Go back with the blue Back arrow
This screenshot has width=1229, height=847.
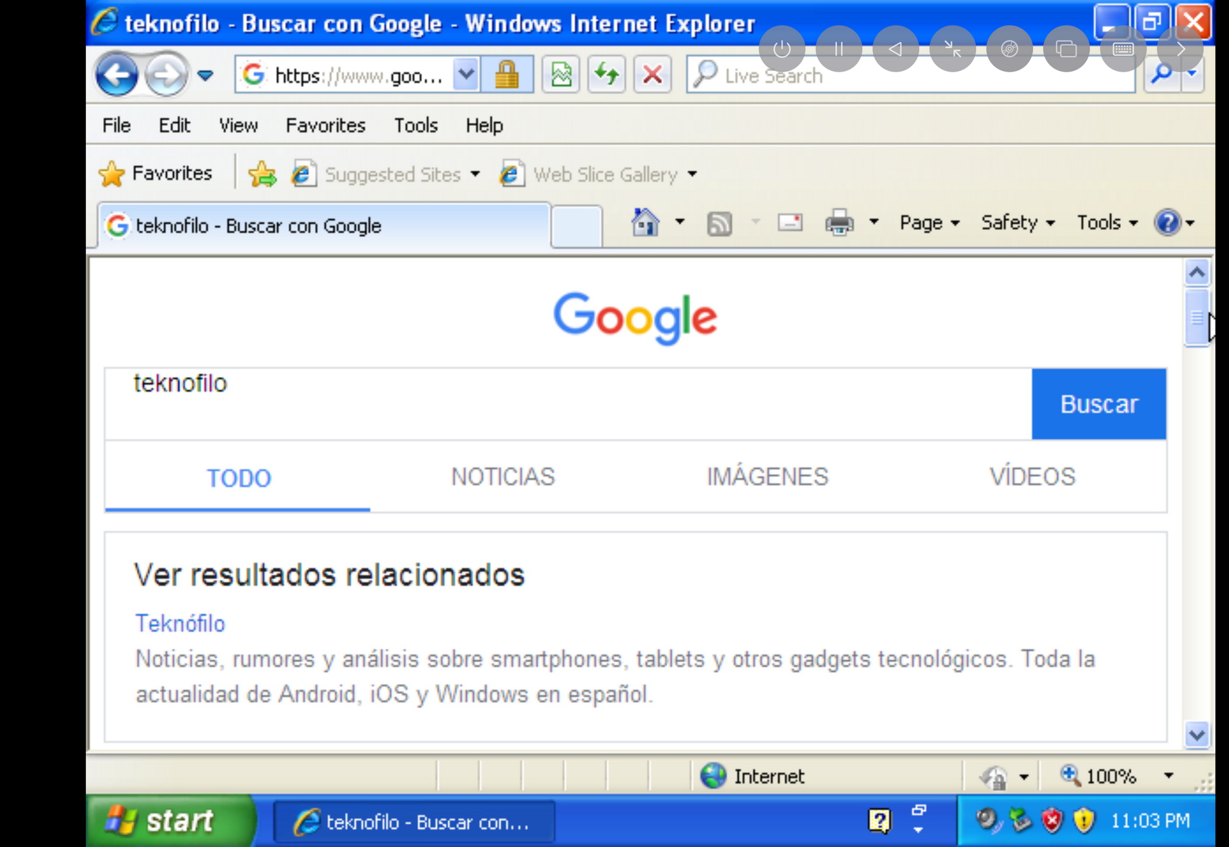(x=116, y=75)
